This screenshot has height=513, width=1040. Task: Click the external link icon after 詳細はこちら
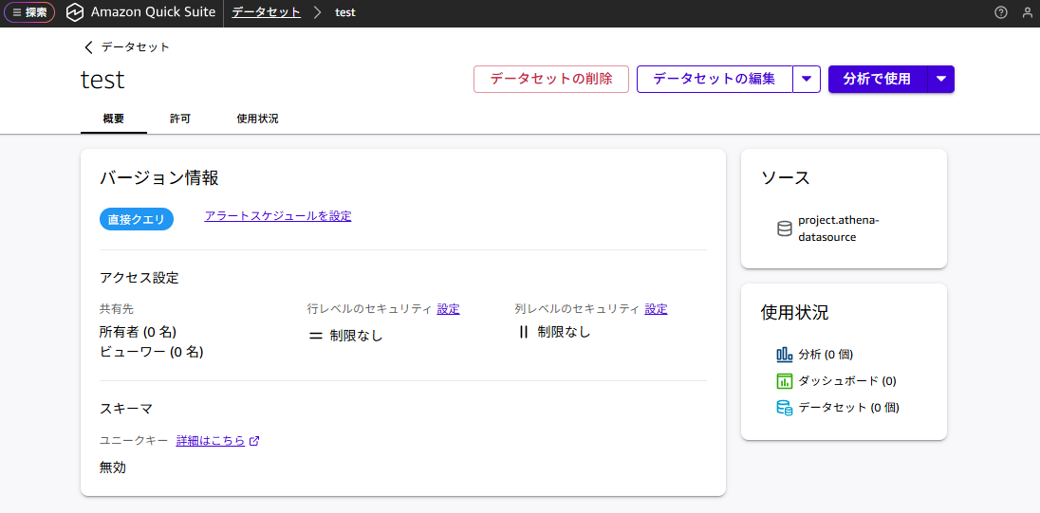[253, 441]
